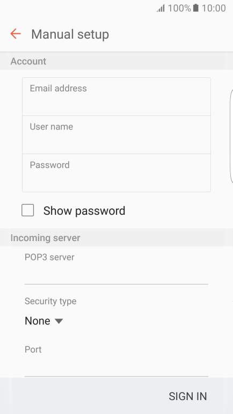Tap the 10:00 clock in status bar
Screen dimensions: 233x414
point(214,8)
